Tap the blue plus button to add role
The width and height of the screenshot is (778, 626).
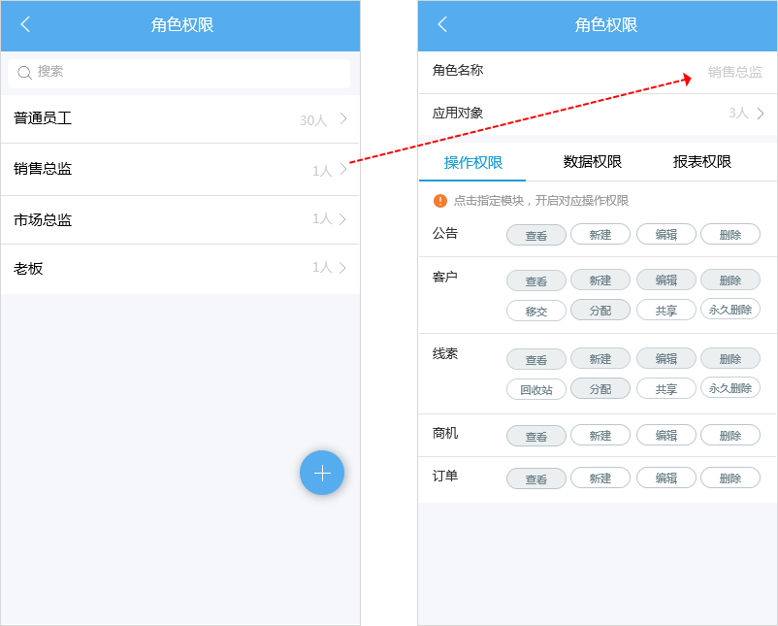[x=322, y=473]
